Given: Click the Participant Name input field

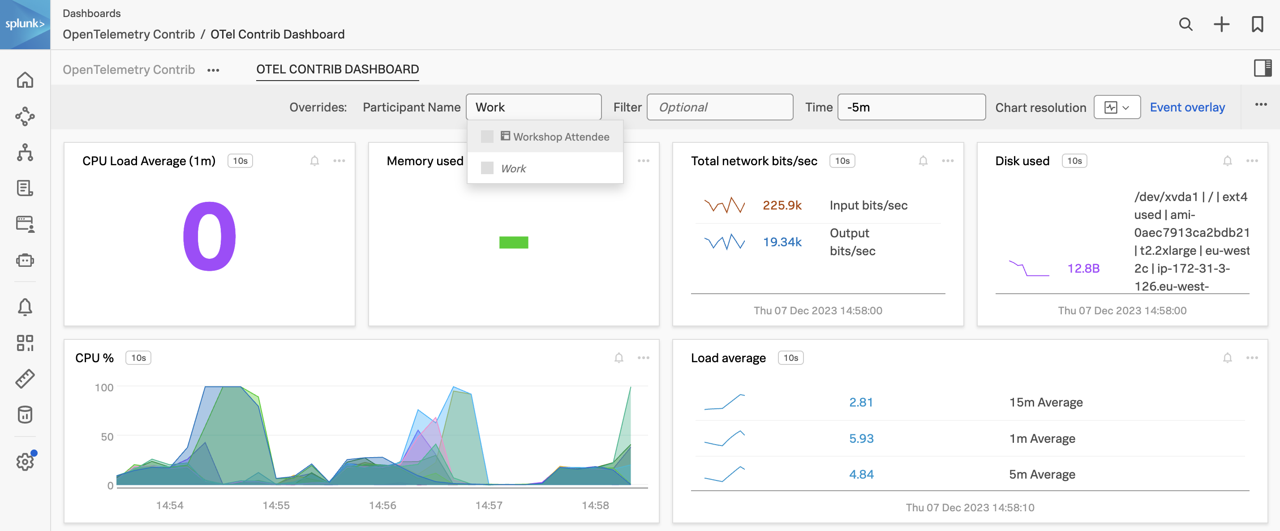Looking at the screenshot, I should [x=534, y=107].
